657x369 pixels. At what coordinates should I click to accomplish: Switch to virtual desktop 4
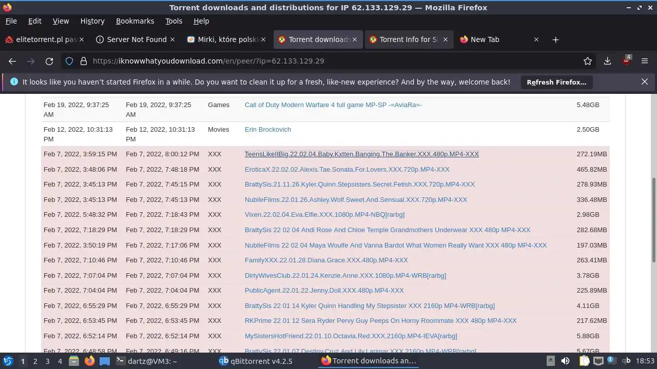(x=60, y=361)
